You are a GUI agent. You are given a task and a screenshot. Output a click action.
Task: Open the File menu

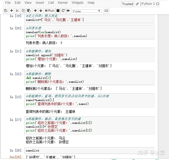click(8, 3)
